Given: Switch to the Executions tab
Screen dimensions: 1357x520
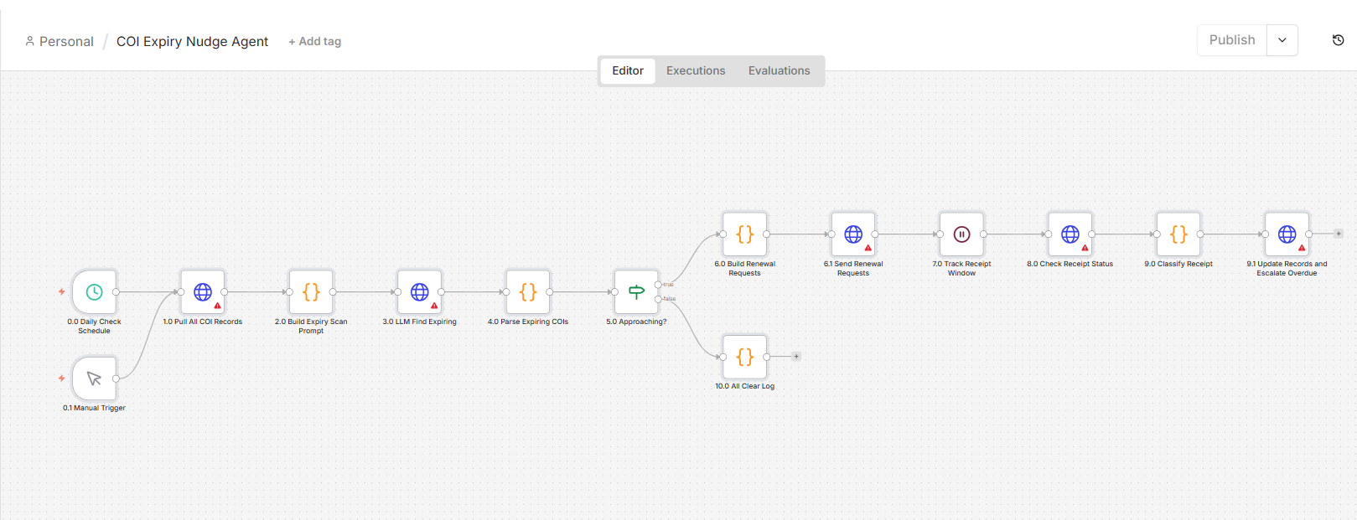Looking at the screenshot, I should [x=696, y=71].
